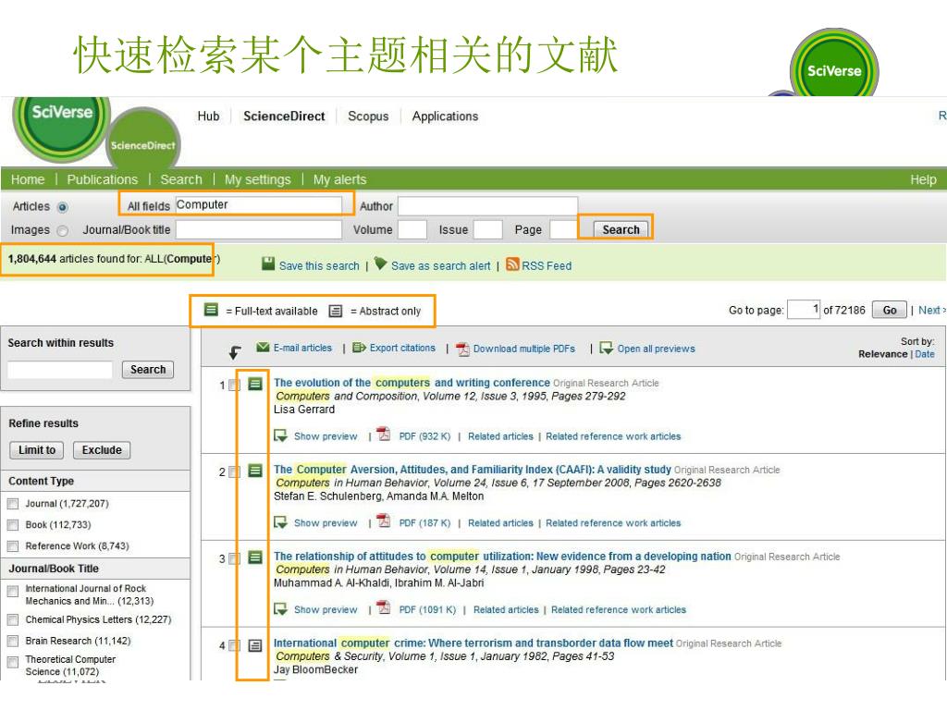Click full-text icon for Lisa Gerrard article
This screenshot has height=710, width=947.
coord(255,384)
